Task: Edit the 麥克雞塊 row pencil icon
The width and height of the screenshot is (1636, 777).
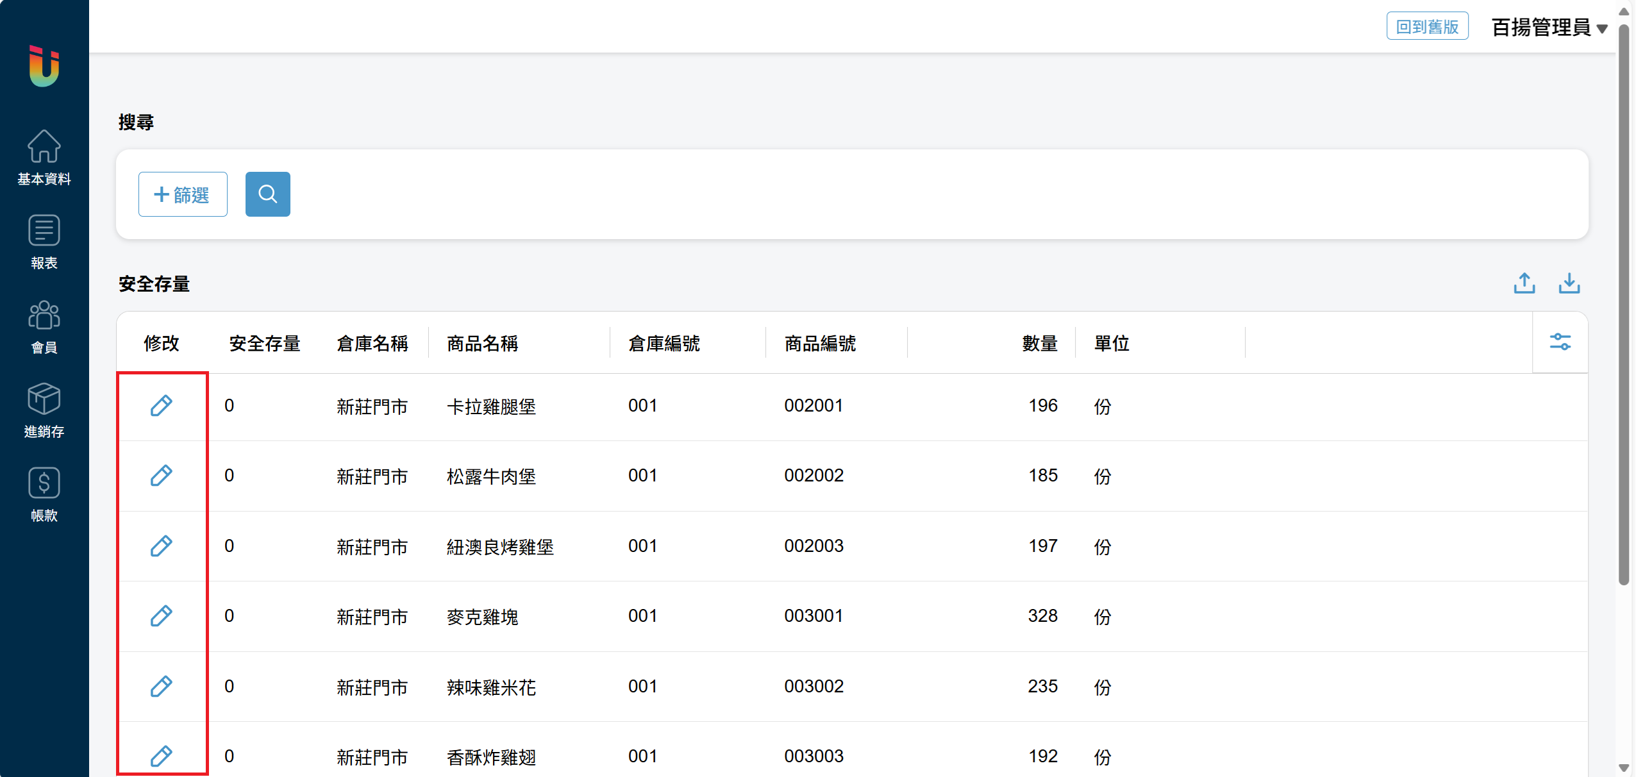Action: pos(161,616)
